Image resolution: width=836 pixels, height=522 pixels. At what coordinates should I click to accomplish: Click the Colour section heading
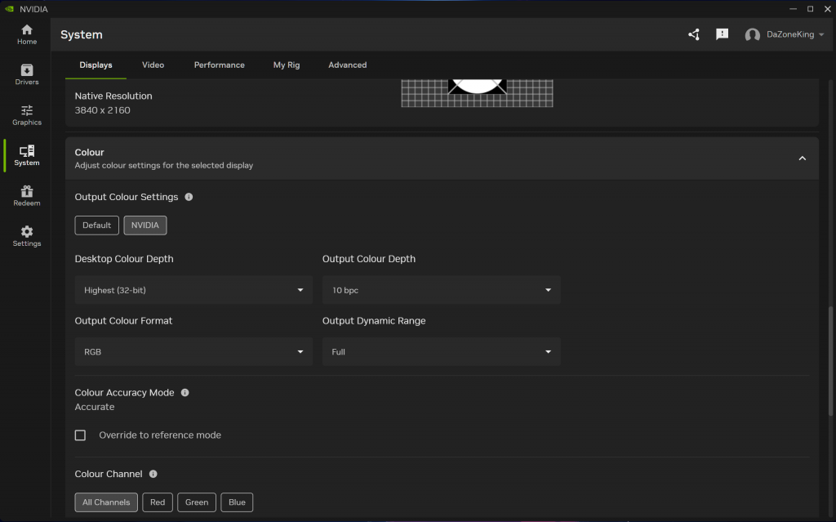[90, 153]
